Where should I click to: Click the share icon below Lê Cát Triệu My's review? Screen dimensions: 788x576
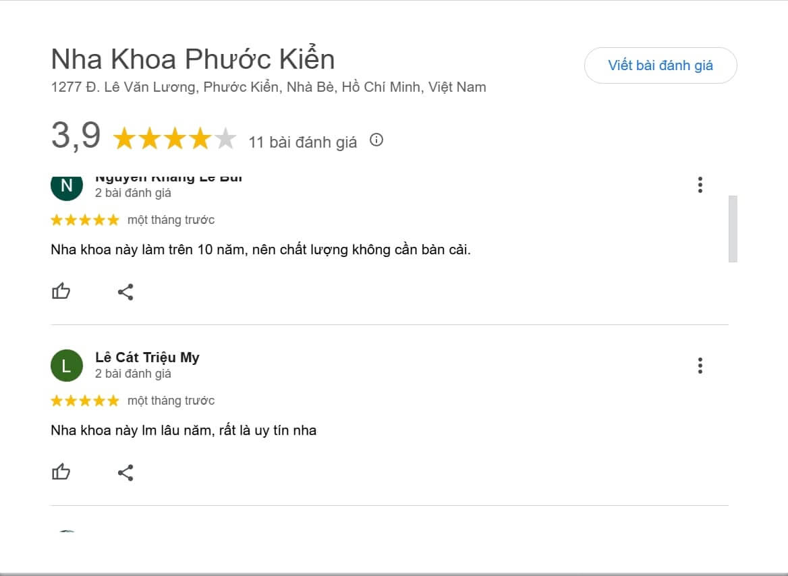(125, 472)
